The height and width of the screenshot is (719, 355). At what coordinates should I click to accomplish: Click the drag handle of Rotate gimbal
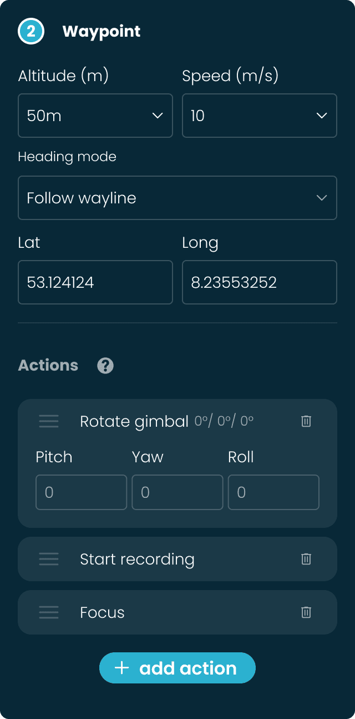(x=49, y=421)
